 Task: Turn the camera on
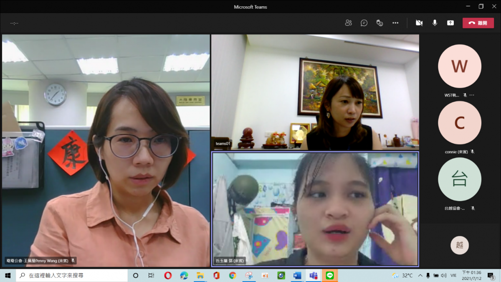(419, 23)
